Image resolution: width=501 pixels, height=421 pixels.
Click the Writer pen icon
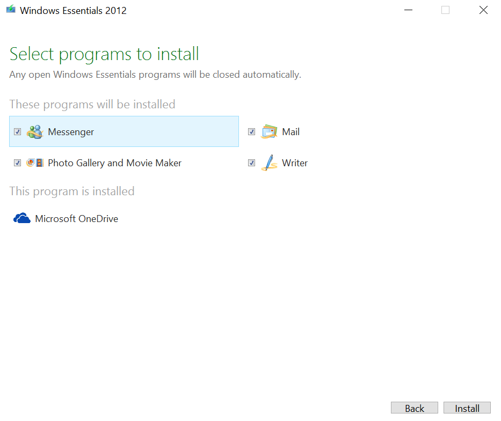pyautogui.click(x=269, y=163)
